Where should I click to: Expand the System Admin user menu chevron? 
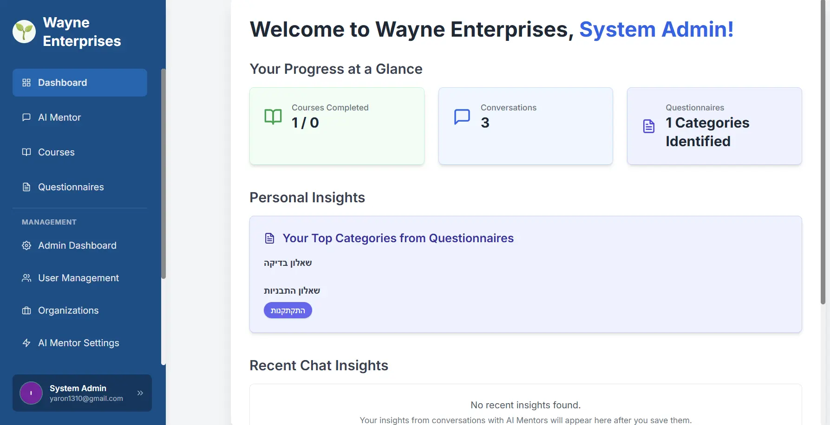tap(140, 393)
